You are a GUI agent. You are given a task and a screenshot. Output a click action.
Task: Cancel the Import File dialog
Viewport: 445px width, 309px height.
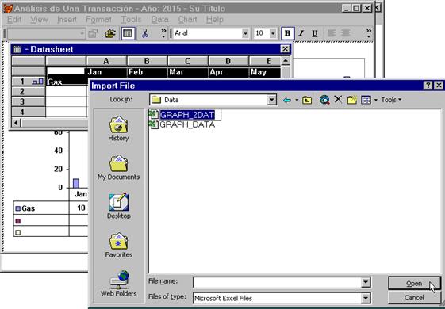pos(414,298)
